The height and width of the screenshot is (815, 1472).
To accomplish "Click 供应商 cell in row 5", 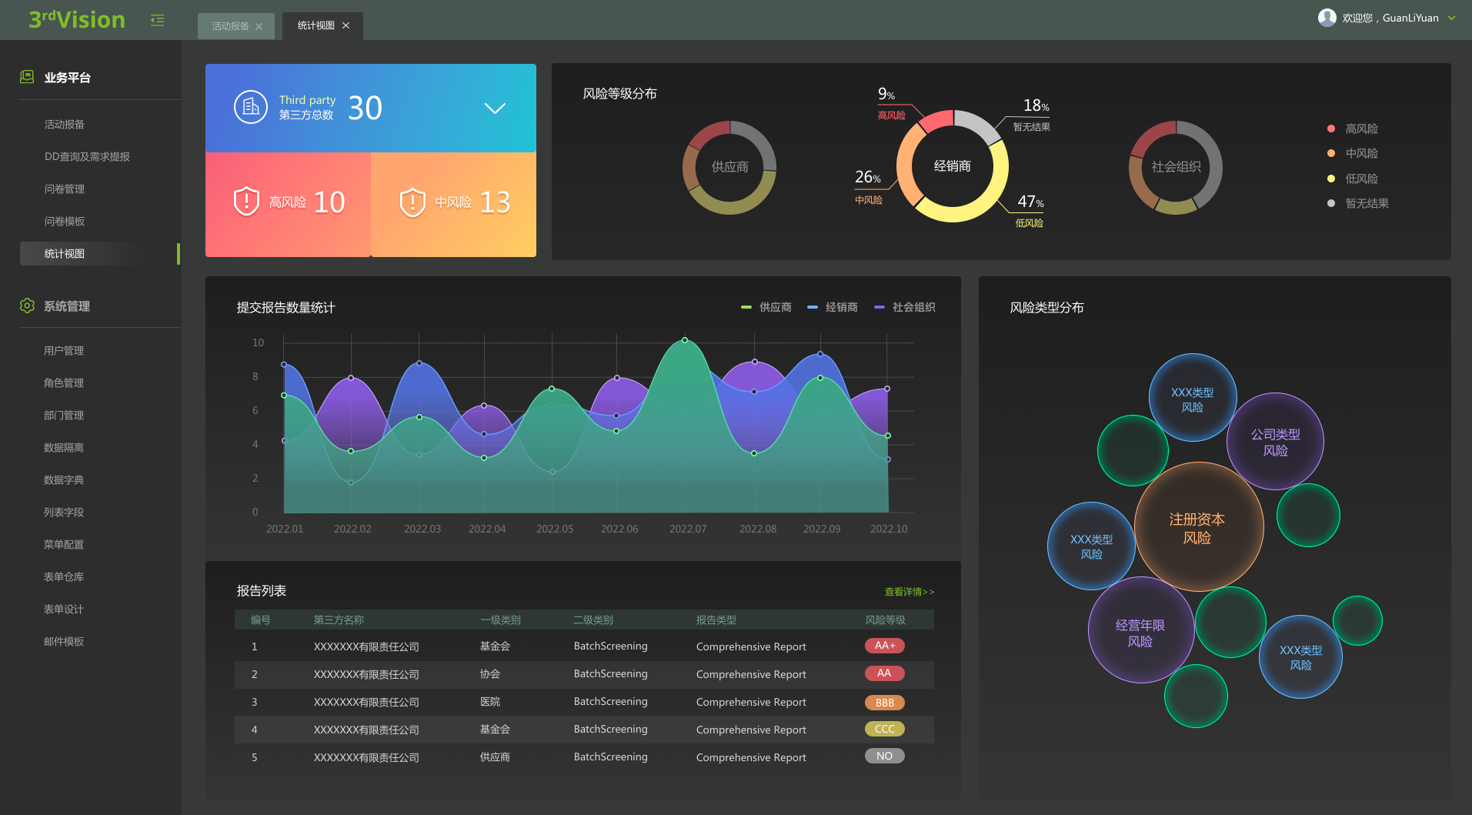I will (496, 757).
